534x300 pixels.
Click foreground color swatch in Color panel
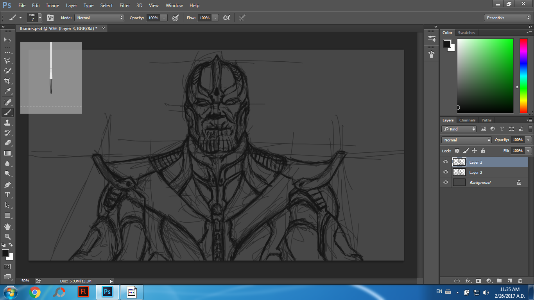(x=447, y=44)
